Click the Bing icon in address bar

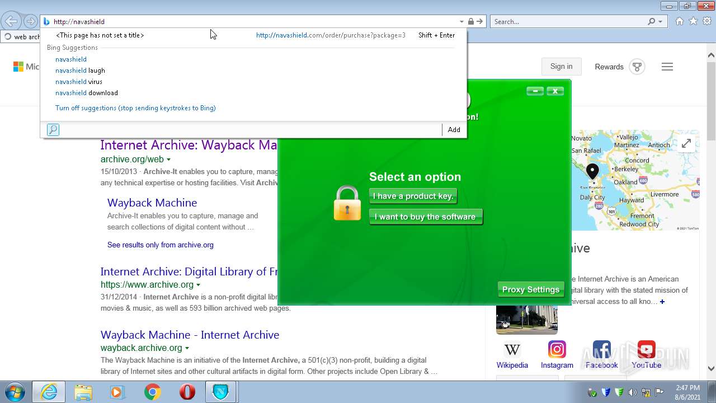click(x=46, y=21)
